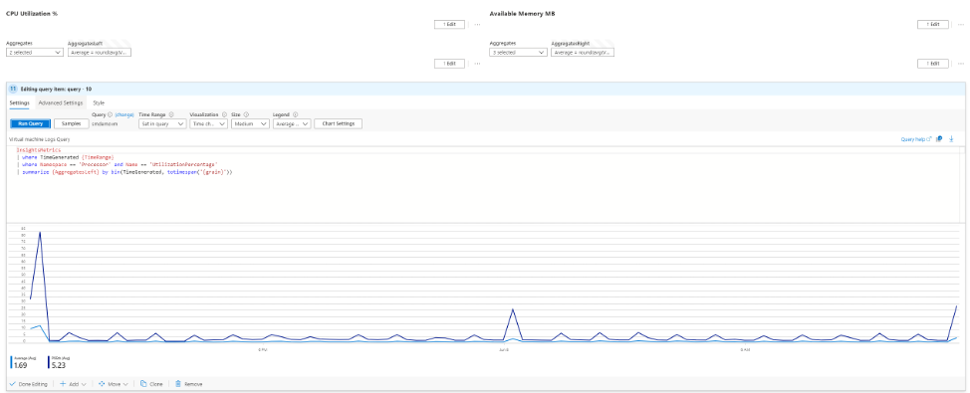Open the Aggregates dropdown showing 3 selected
The image size is (970, 393).
[518, 53]
